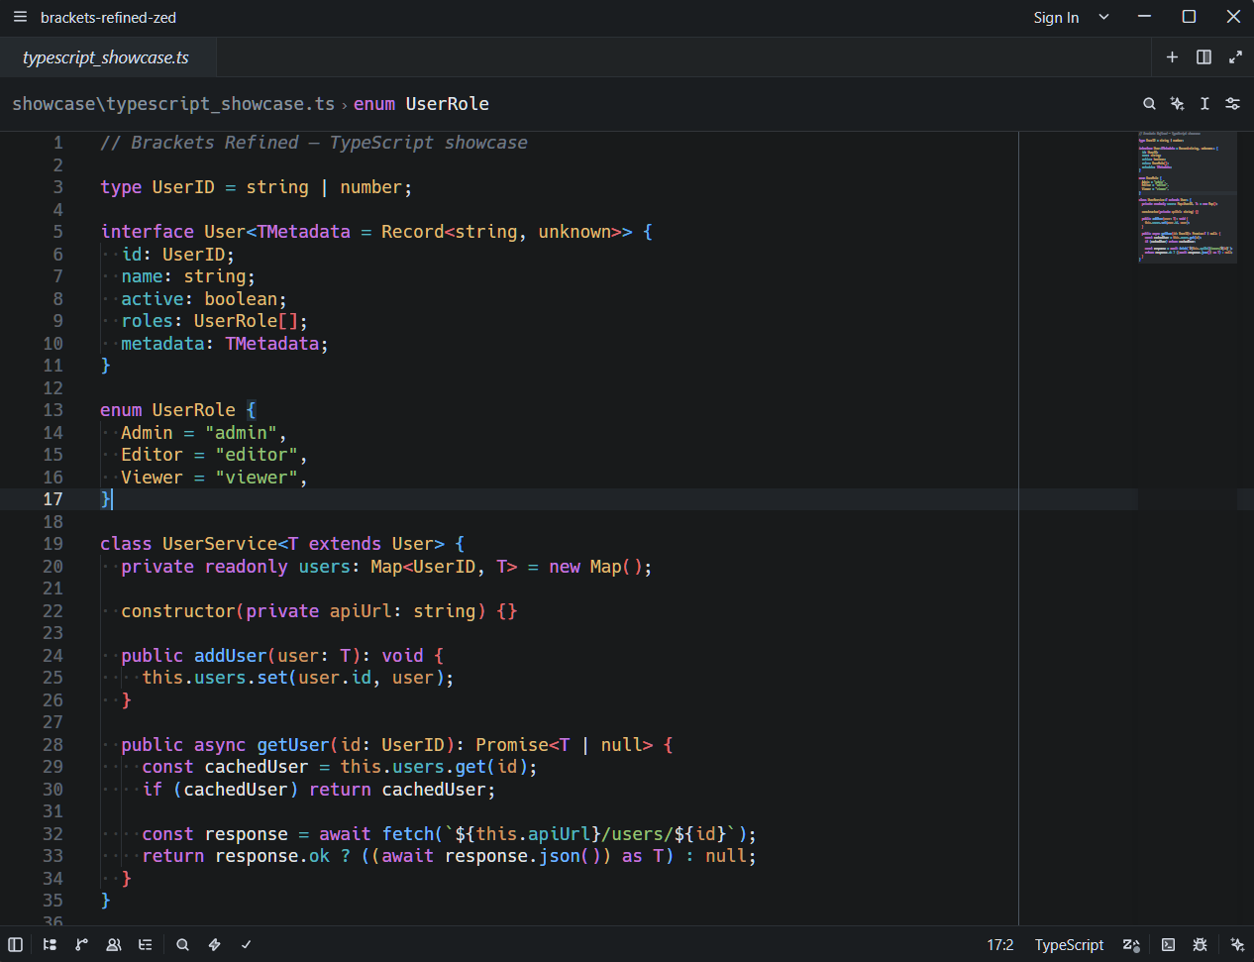Click the "editor" string on line 15
Viewport: 1254px width, 962px height.
(257, 455)
